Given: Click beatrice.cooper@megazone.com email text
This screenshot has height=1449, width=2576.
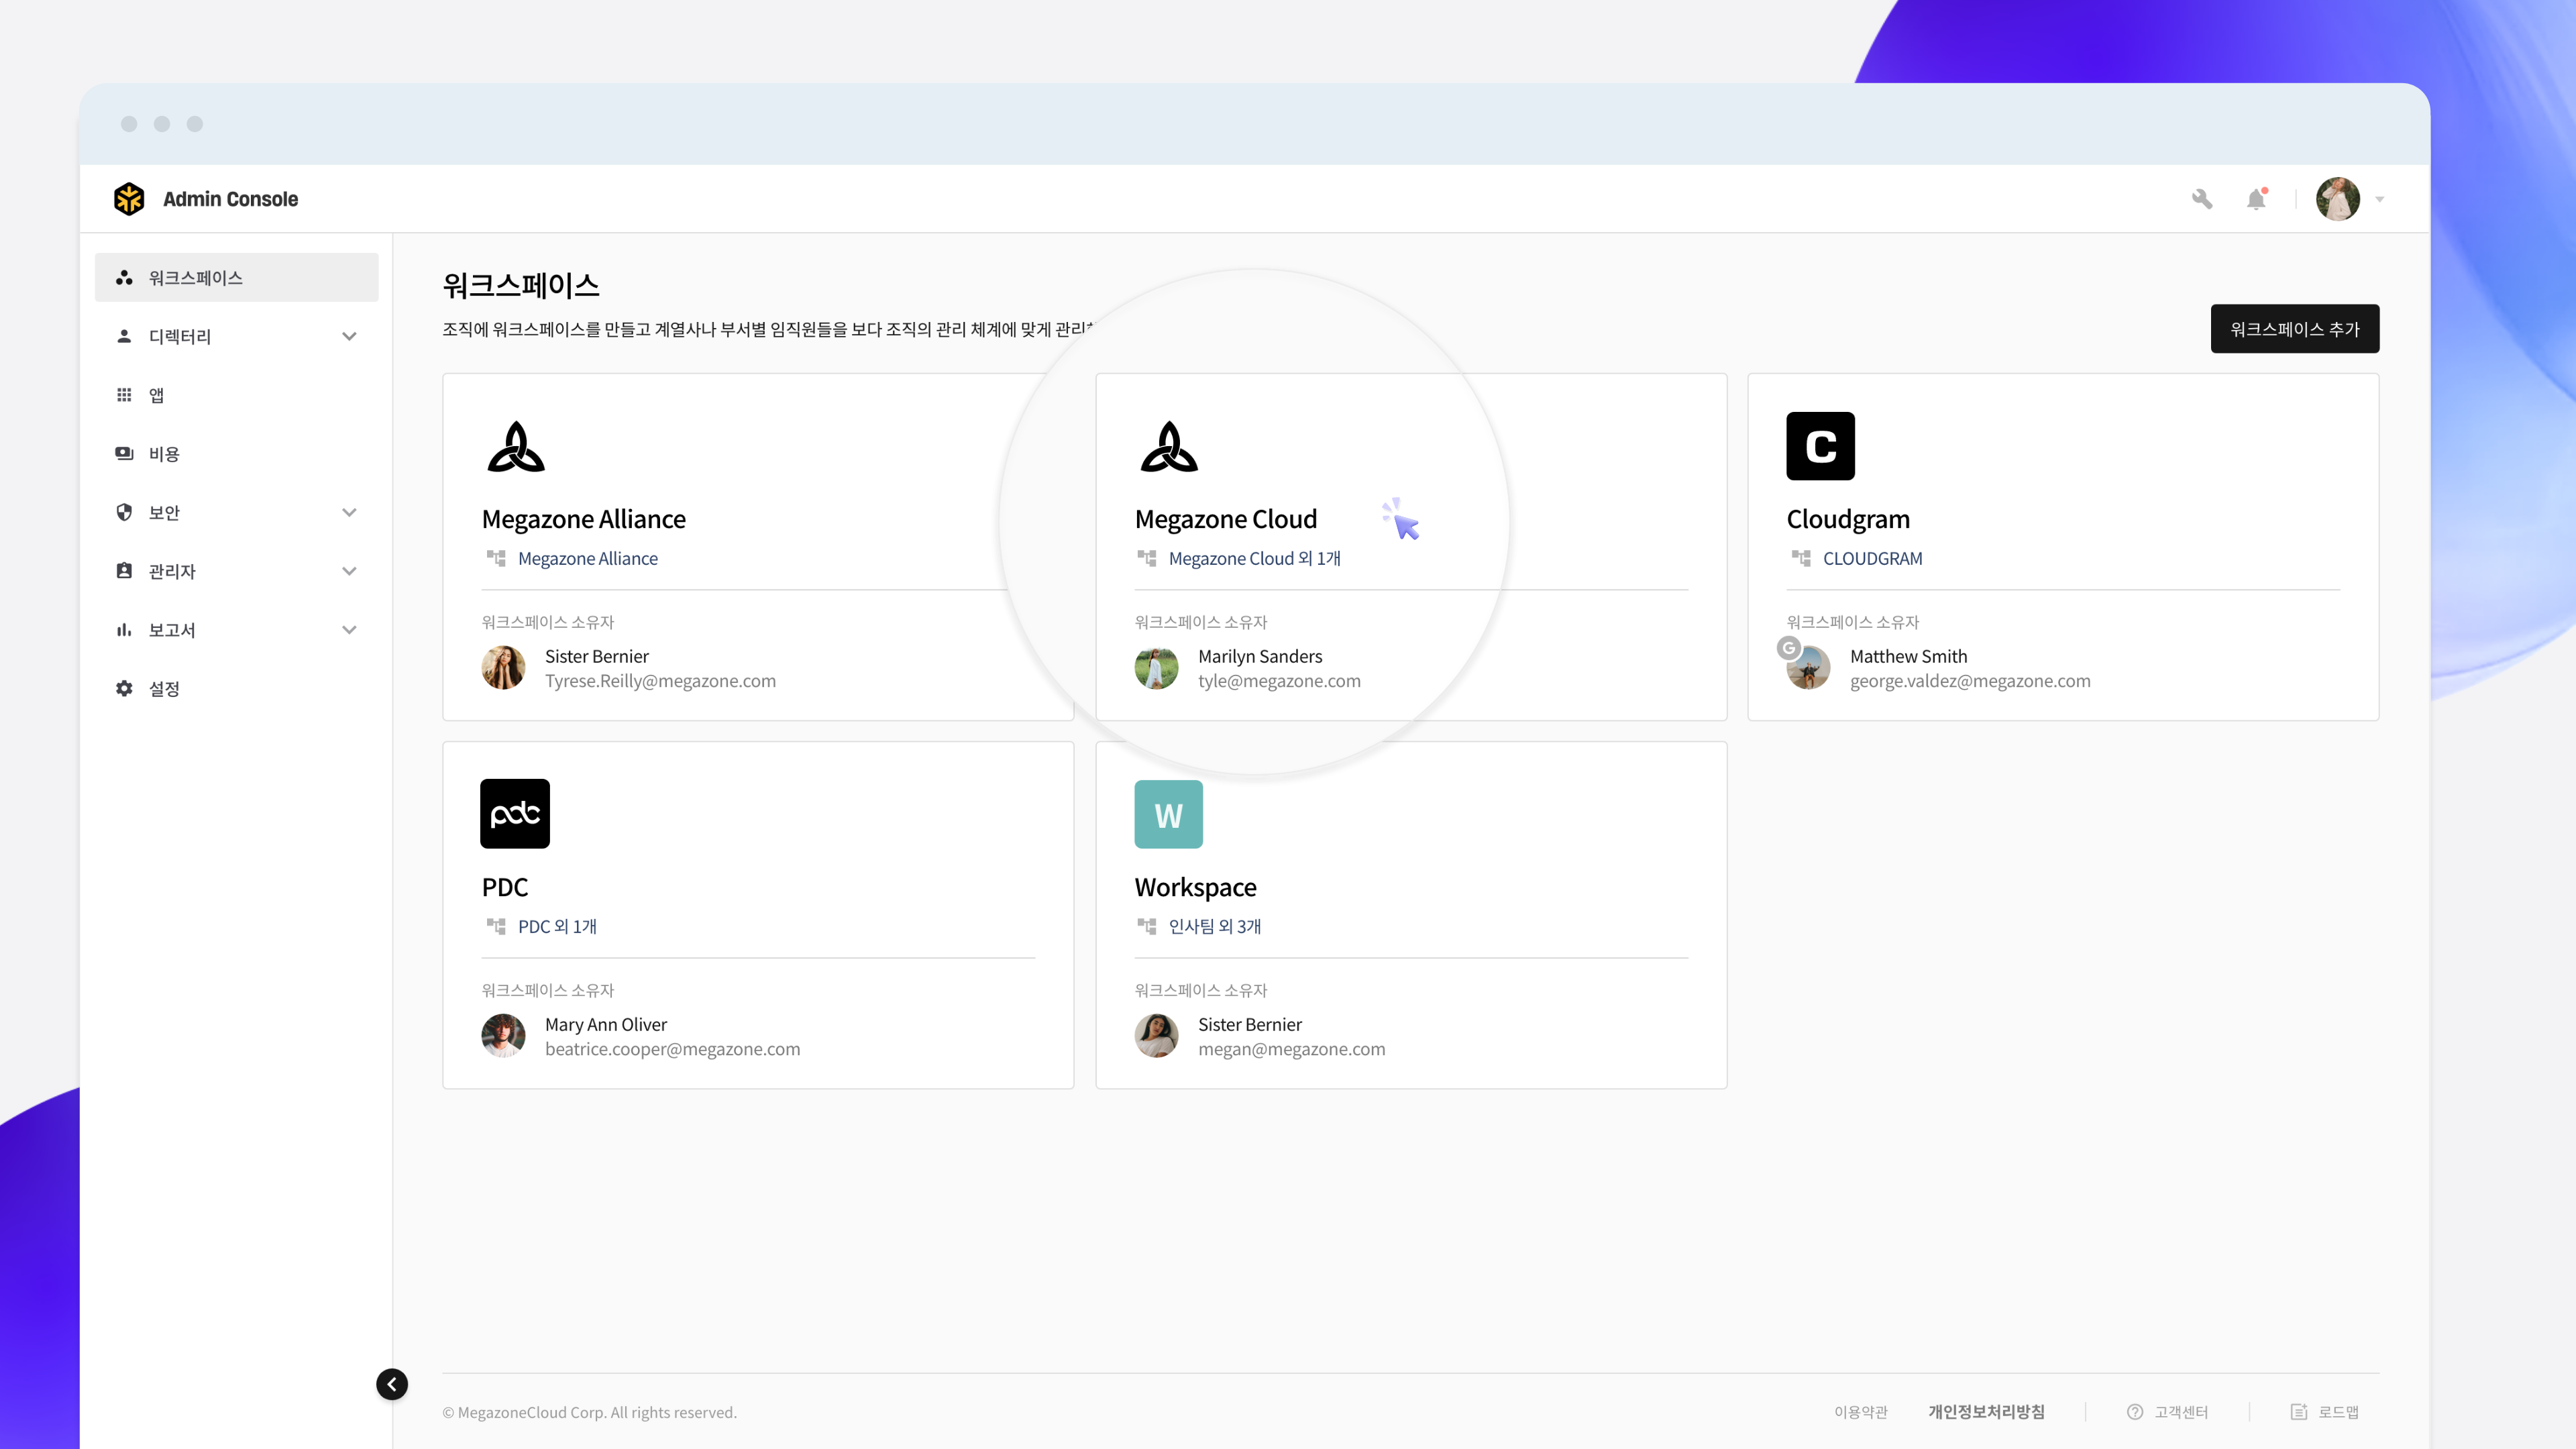Looking at the screenshot, I should click(x=673, y=1049).
